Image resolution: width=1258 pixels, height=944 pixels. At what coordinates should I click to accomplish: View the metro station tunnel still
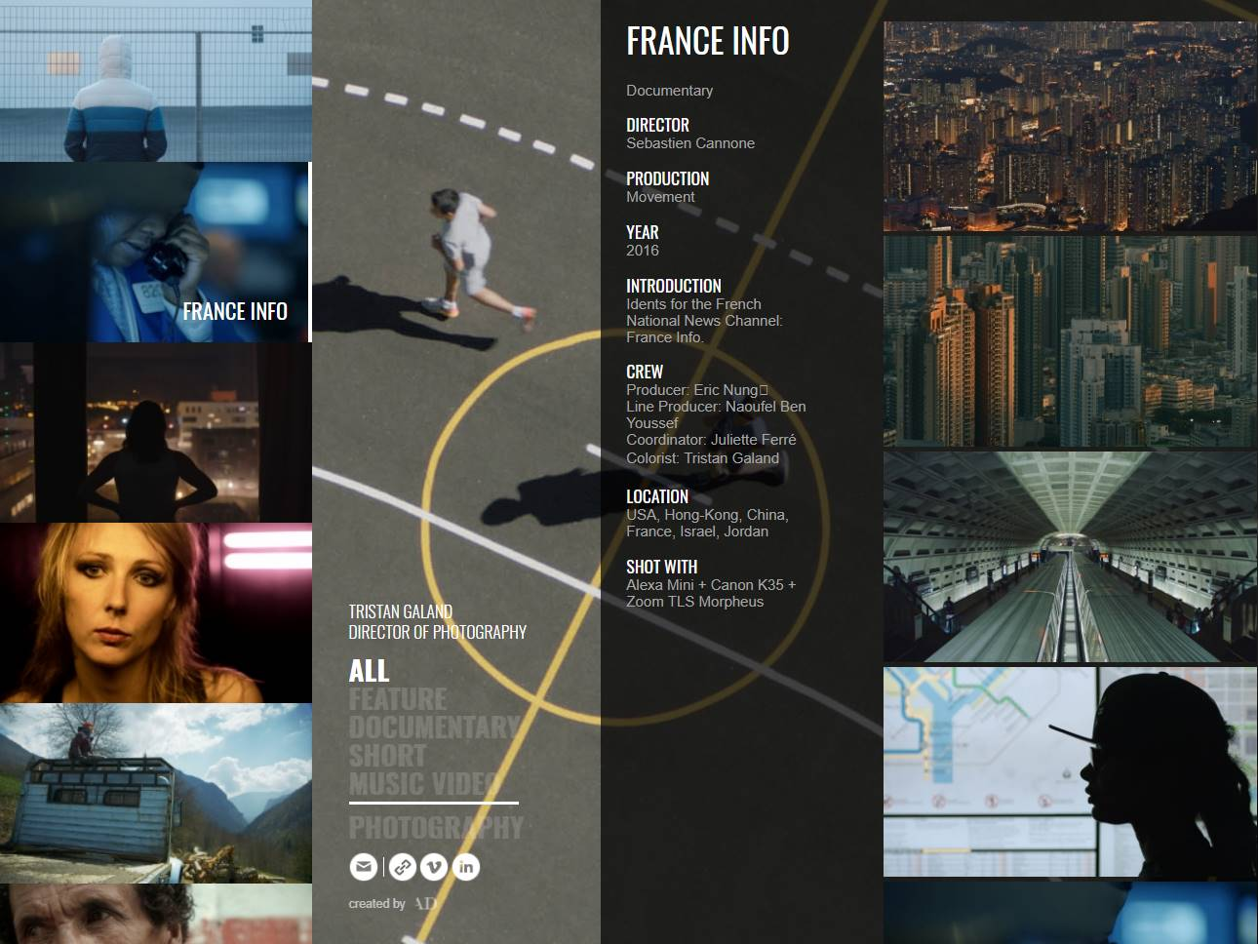point(1071,557)
